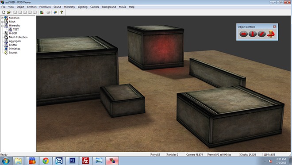Select the Emitter tree item
The width and height of the screenshot is (292, 165).
(x=13, y=45)
